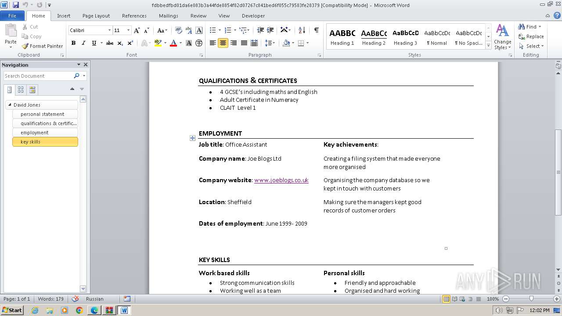The width and height of the screenshot is (562, 316).
Task: Go to employment heading in Navigation
Action: [x=45, y=133]
